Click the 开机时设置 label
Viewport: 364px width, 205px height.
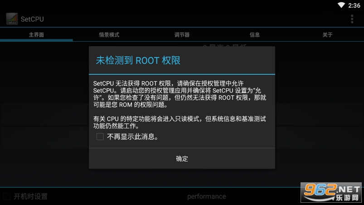coord(31,196)
